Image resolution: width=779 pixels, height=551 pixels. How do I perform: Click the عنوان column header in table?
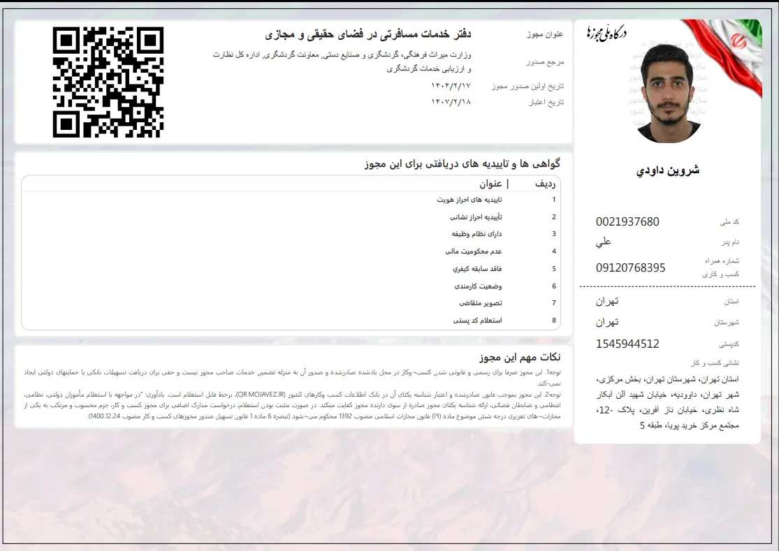[x=491, y=184]
